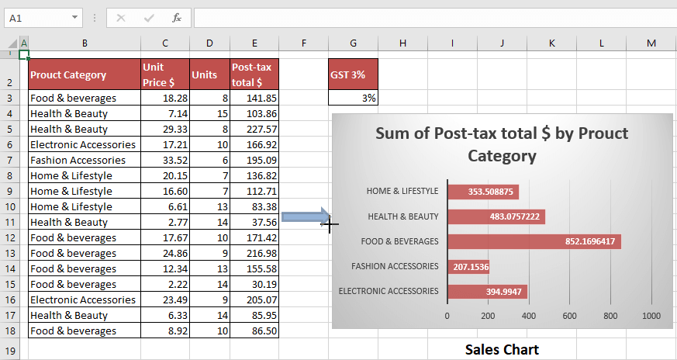The width and height of the screenshot is (677, 360).
Task: Click the cell containing 3% under GST
Action: 353,99
